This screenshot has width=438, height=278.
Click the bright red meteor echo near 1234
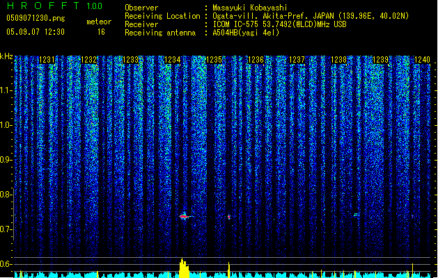tap(185, 216)
